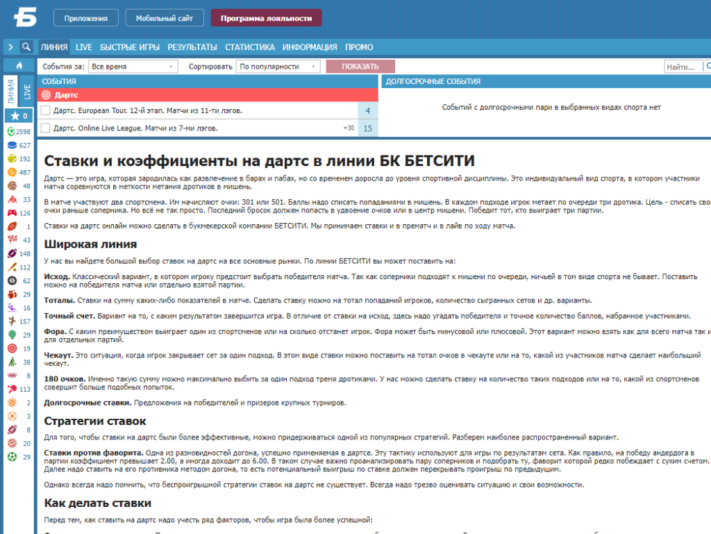This screenshot has height=534, width=711.
Task: Select the tennis ball icon with 192 events
Action: [12, 158]
